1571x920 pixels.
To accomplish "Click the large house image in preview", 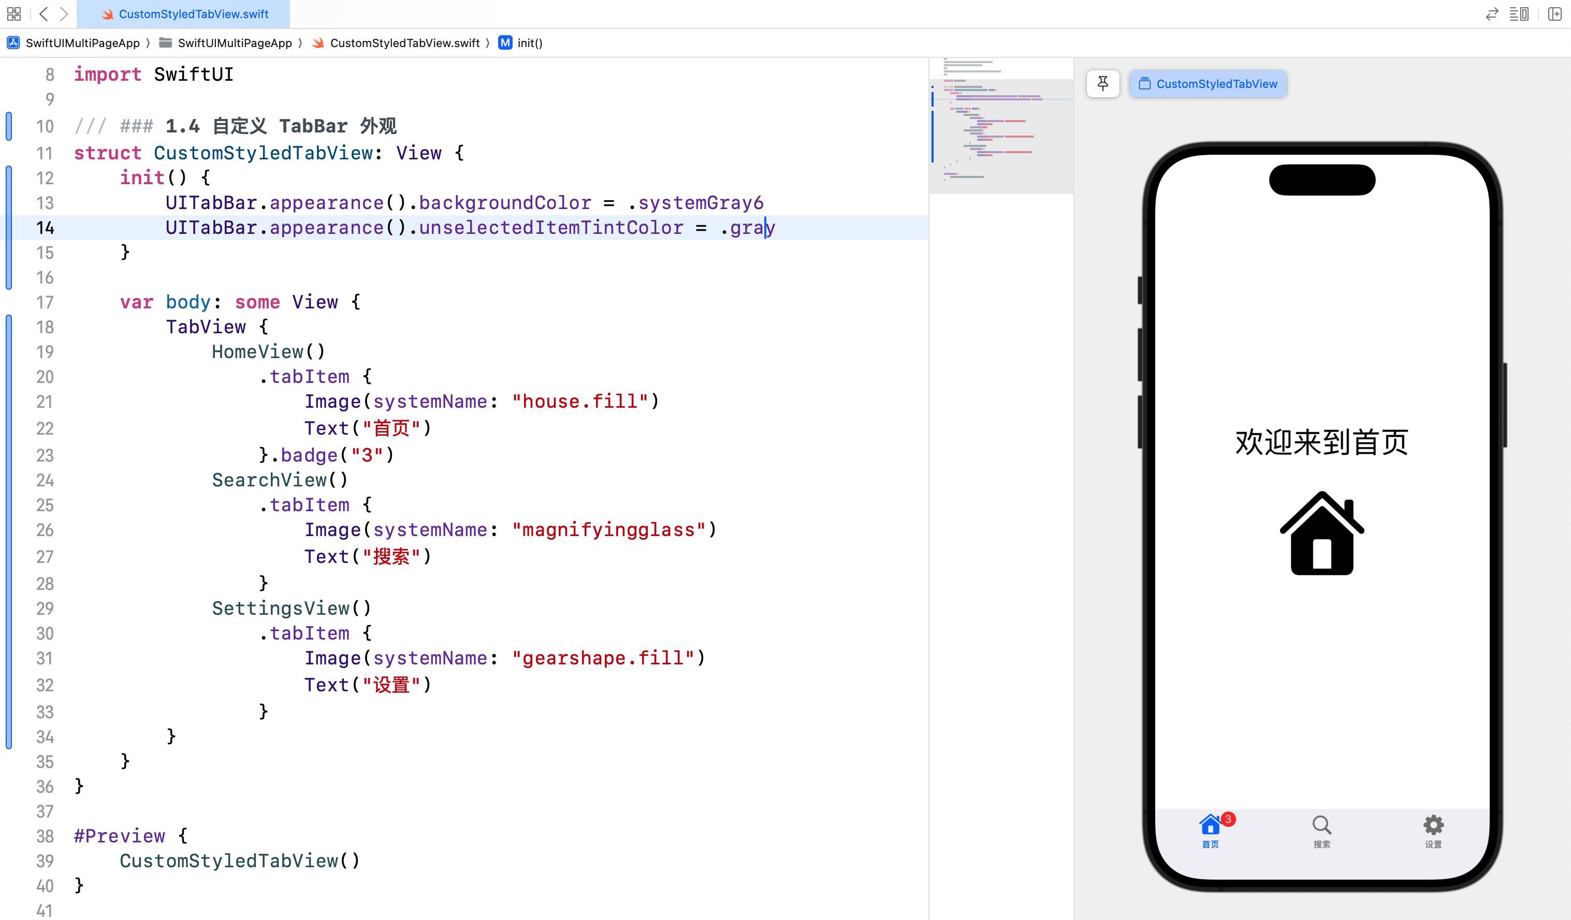I will [x=1322, y=533].
